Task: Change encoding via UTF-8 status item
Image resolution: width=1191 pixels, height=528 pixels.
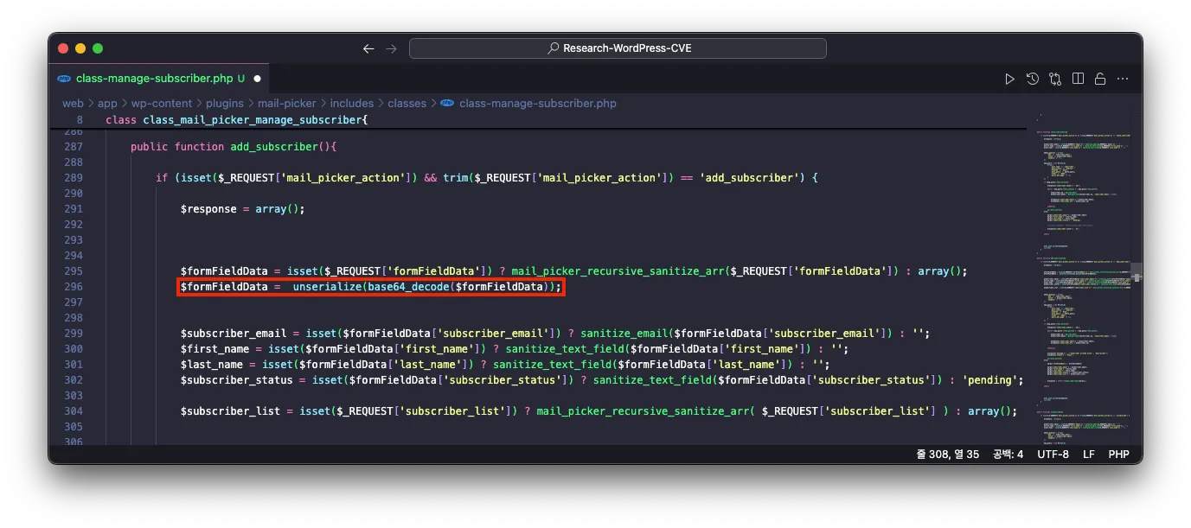Action: click(x=1053, y=455)
